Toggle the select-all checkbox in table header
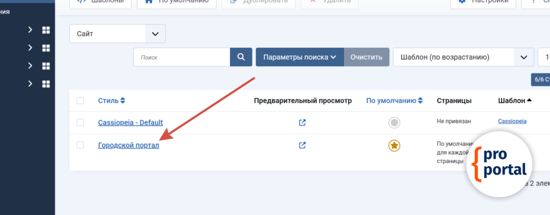The height and width of the screenshot is (215, 550). point(81,101)
